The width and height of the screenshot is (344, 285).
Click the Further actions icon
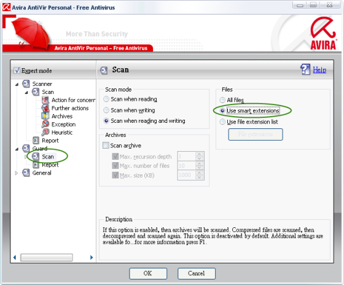[45, 108]
